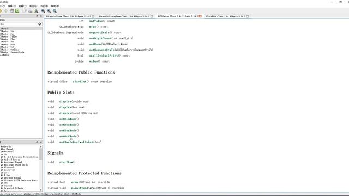The image size is (349, 196).
Task: Go forward with the toolbar arrow
Action: point(6,11)
